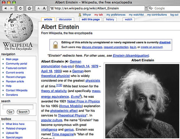Reload the page with the refresh button

[x=21, y=8]
